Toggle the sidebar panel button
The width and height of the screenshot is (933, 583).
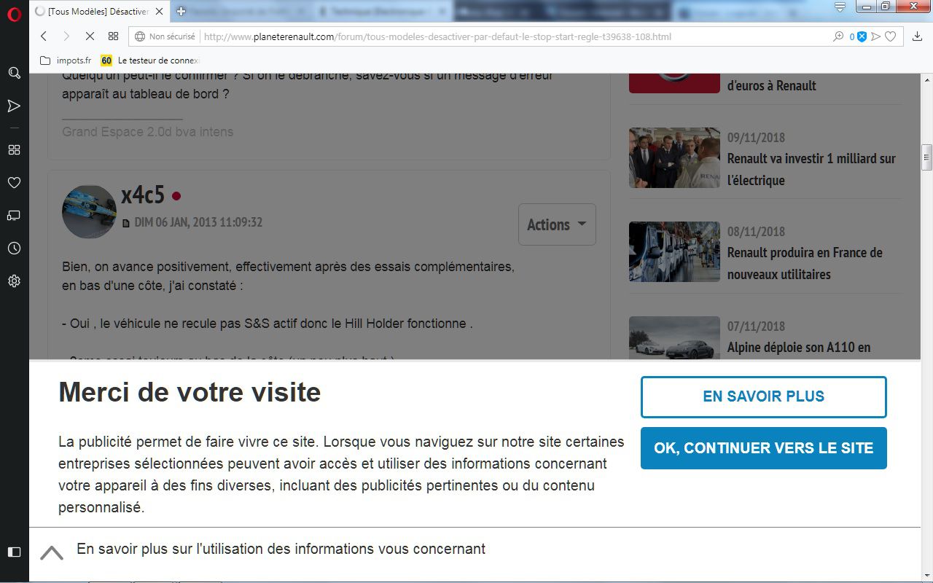(14, 552)
